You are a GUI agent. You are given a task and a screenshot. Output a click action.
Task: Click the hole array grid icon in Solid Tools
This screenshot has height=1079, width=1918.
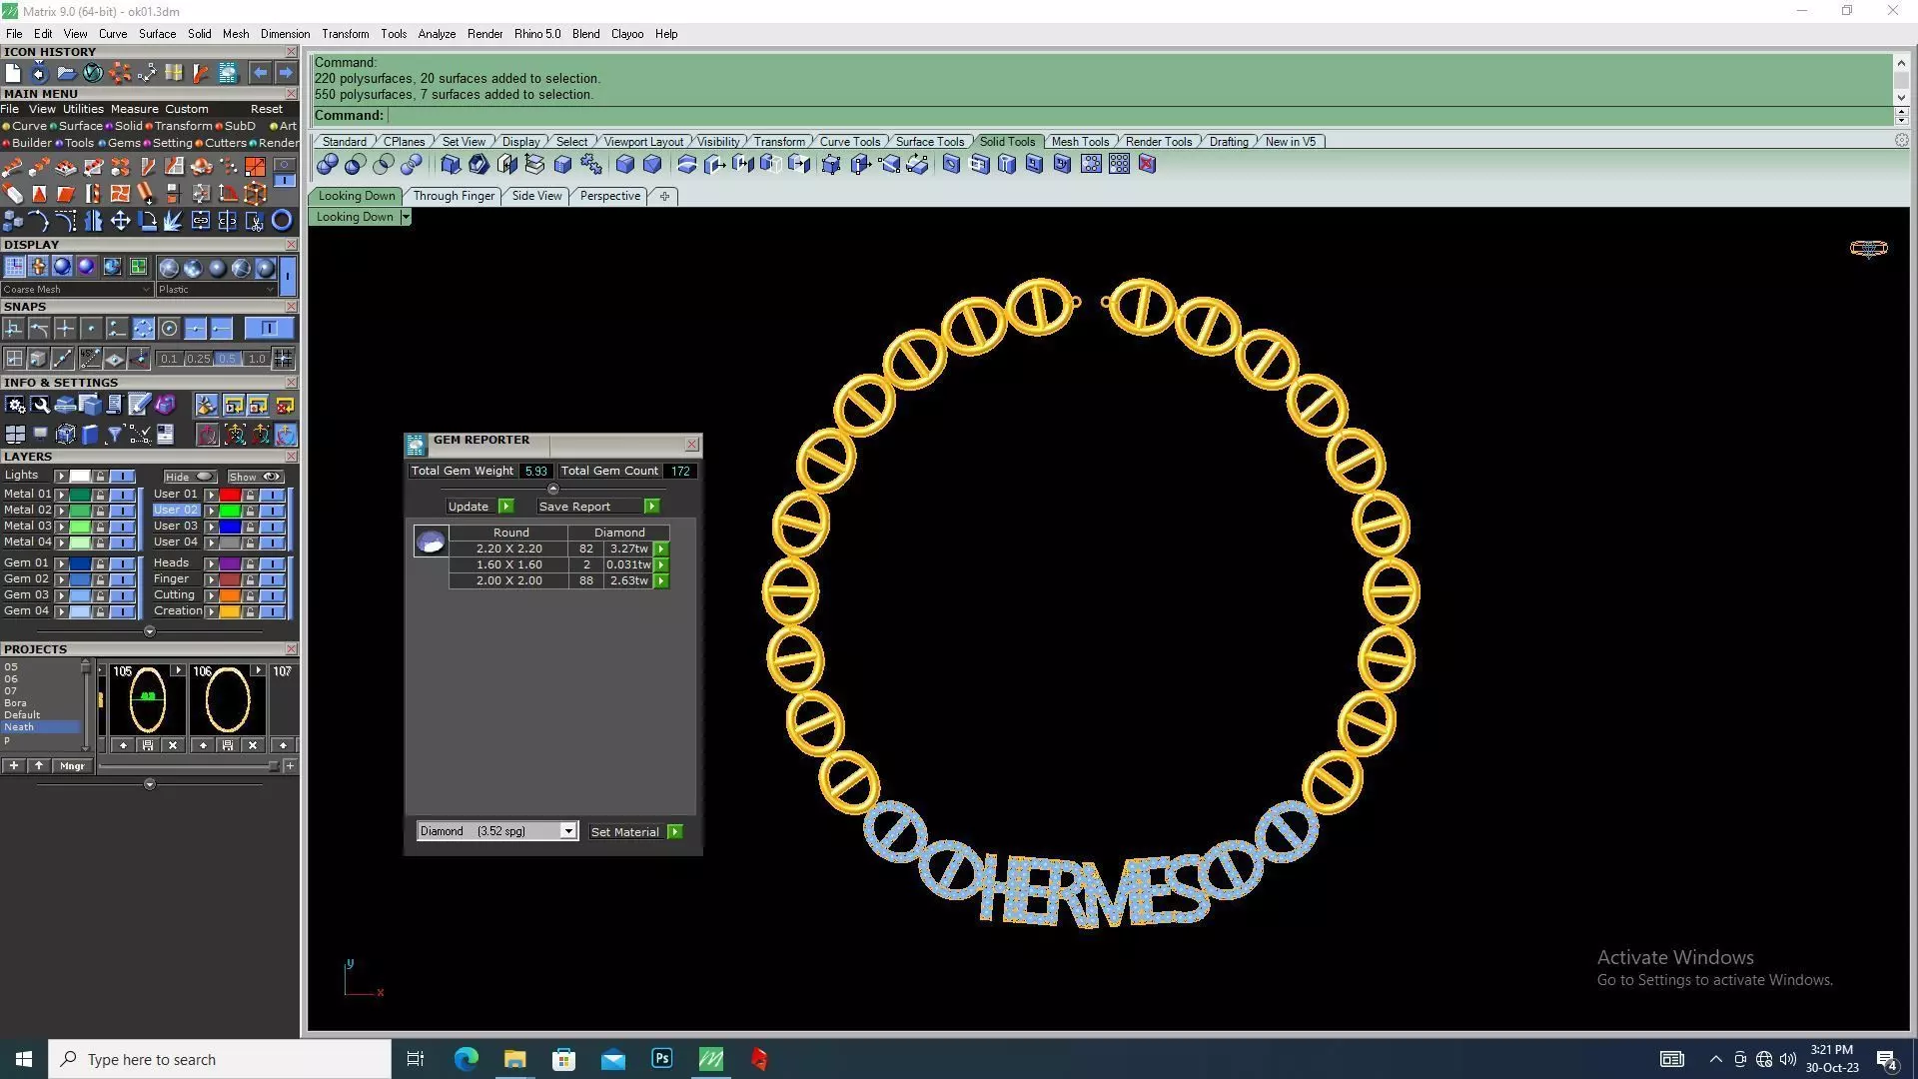tap(1119, 164)
